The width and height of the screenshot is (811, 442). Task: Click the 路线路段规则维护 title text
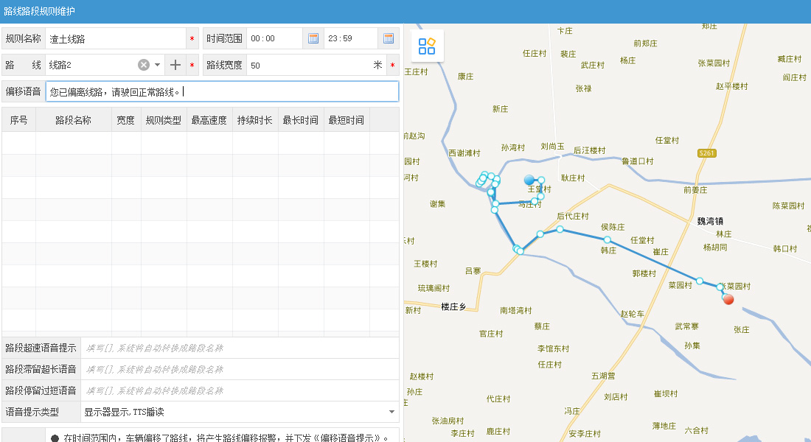[39, 11]
